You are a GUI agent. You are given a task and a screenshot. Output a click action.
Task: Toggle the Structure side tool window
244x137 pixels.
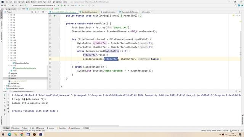click(2, 24)
